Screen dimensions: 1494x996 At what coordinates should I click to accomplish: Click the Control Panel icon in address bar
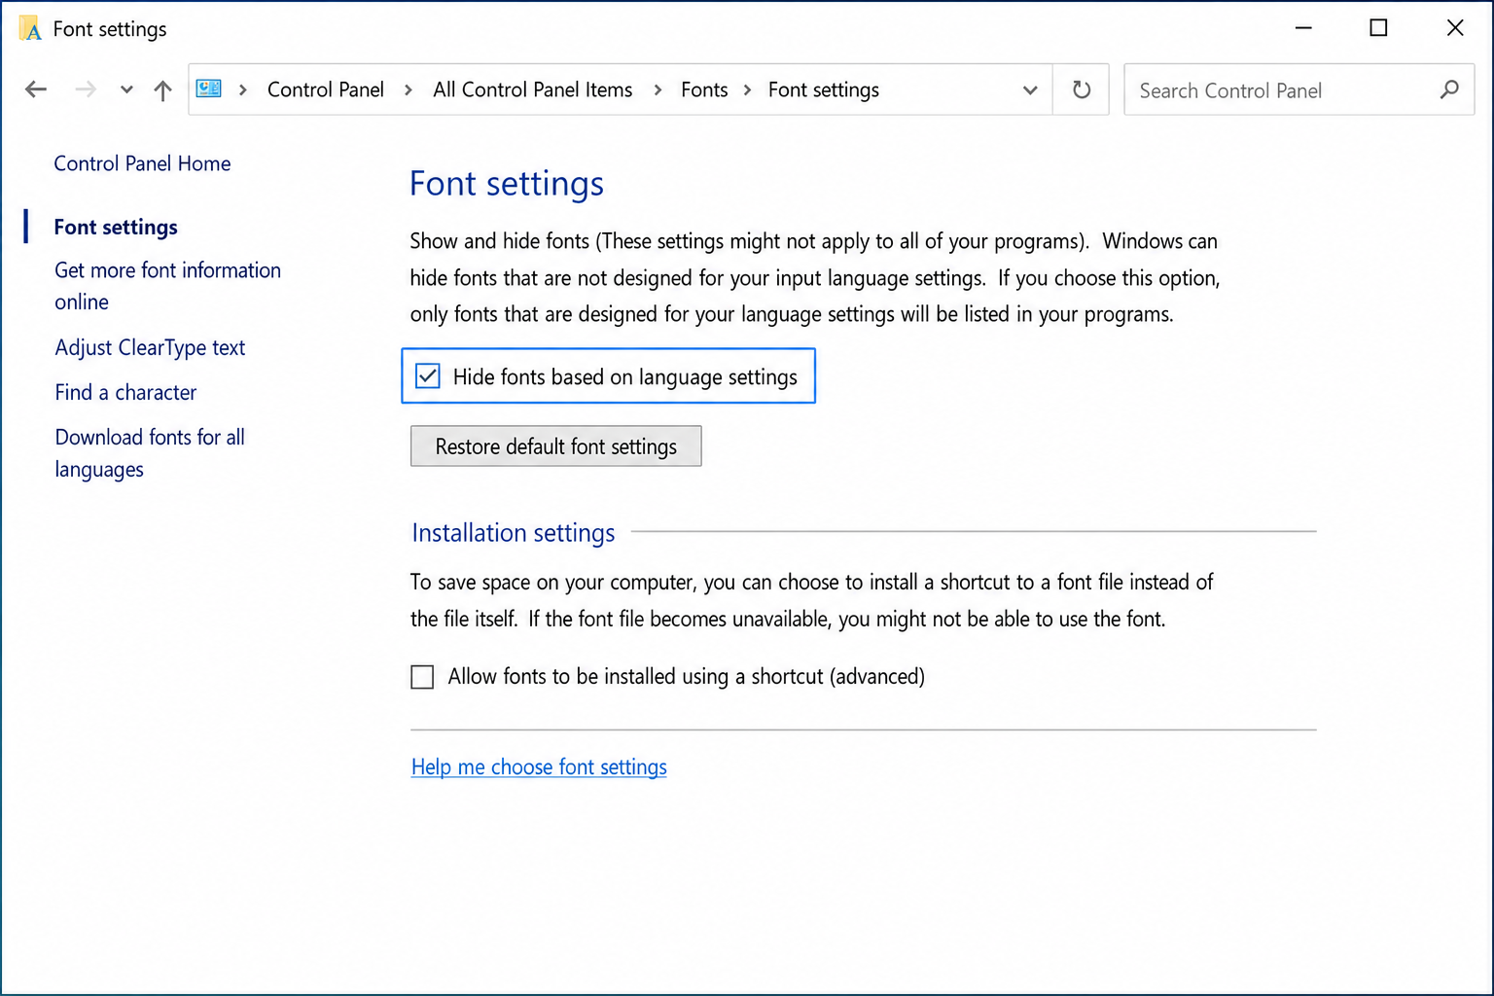[209, 89]
